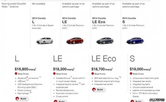Open footnote 15 beside EPA-estimated 42 hwy mpg
The image size is (166, 102).
click(120, 77)
